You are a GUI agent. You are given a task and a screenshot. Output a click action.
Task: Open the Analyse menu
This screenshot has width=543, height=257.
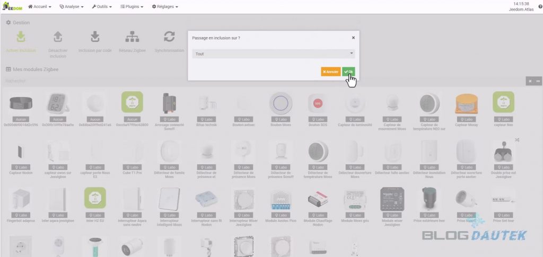(72, 6)
